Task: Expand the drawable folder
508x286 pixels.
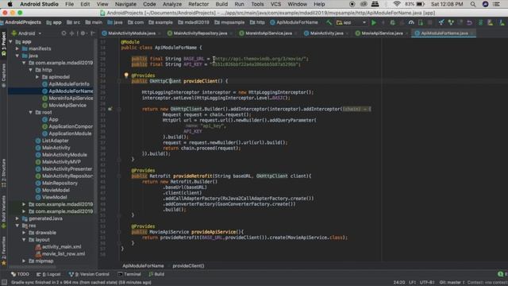Action: coord(24,233)
